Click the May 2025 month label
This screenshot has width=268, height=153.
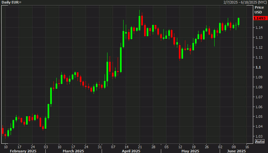tap(190, 151)
